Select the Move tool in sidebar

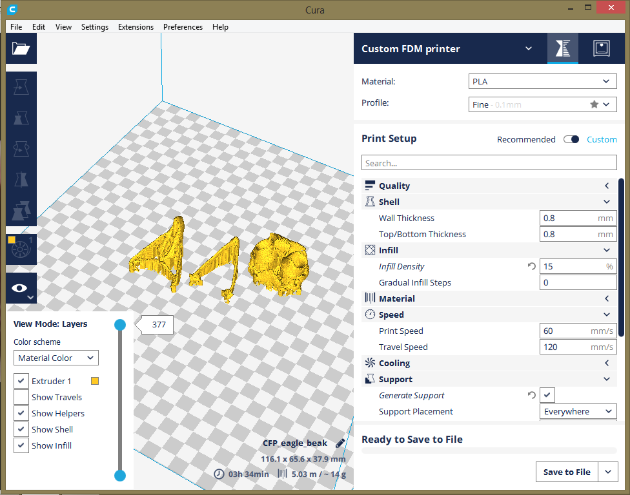21,86
